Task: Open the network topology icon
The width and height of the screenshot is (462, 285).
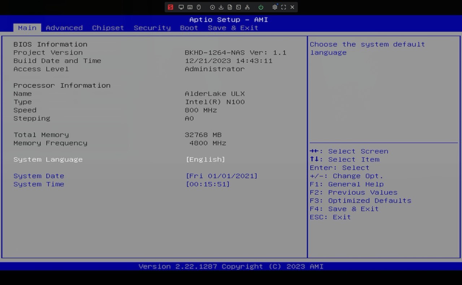Action: pos(247,7)
